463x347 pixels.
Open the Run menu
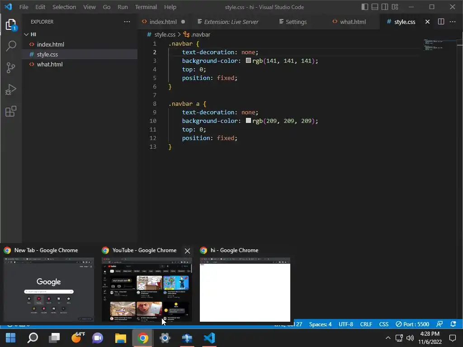(123, 7)
